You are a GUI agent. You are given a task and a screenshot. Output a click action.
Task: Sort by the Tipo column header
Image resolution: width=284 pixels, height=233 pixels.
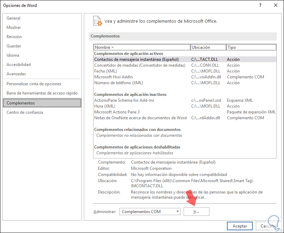[251, 47]
